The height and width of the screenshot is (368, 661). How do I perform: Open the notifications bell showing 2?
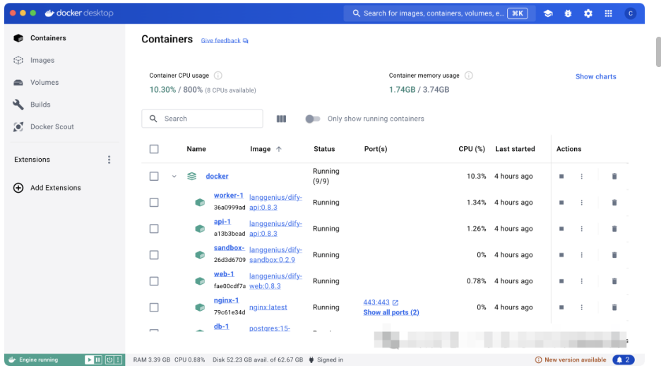click(x=623, y=360)
